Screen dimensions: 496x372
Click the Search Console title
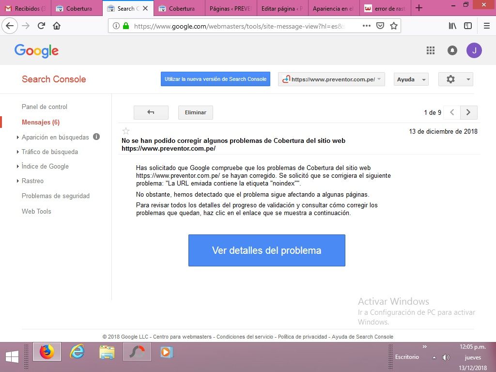[54, 79]
